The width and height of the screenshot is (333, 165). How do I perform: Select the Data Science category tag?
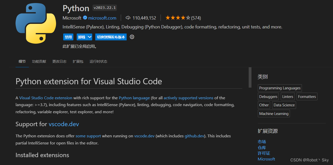284,105
